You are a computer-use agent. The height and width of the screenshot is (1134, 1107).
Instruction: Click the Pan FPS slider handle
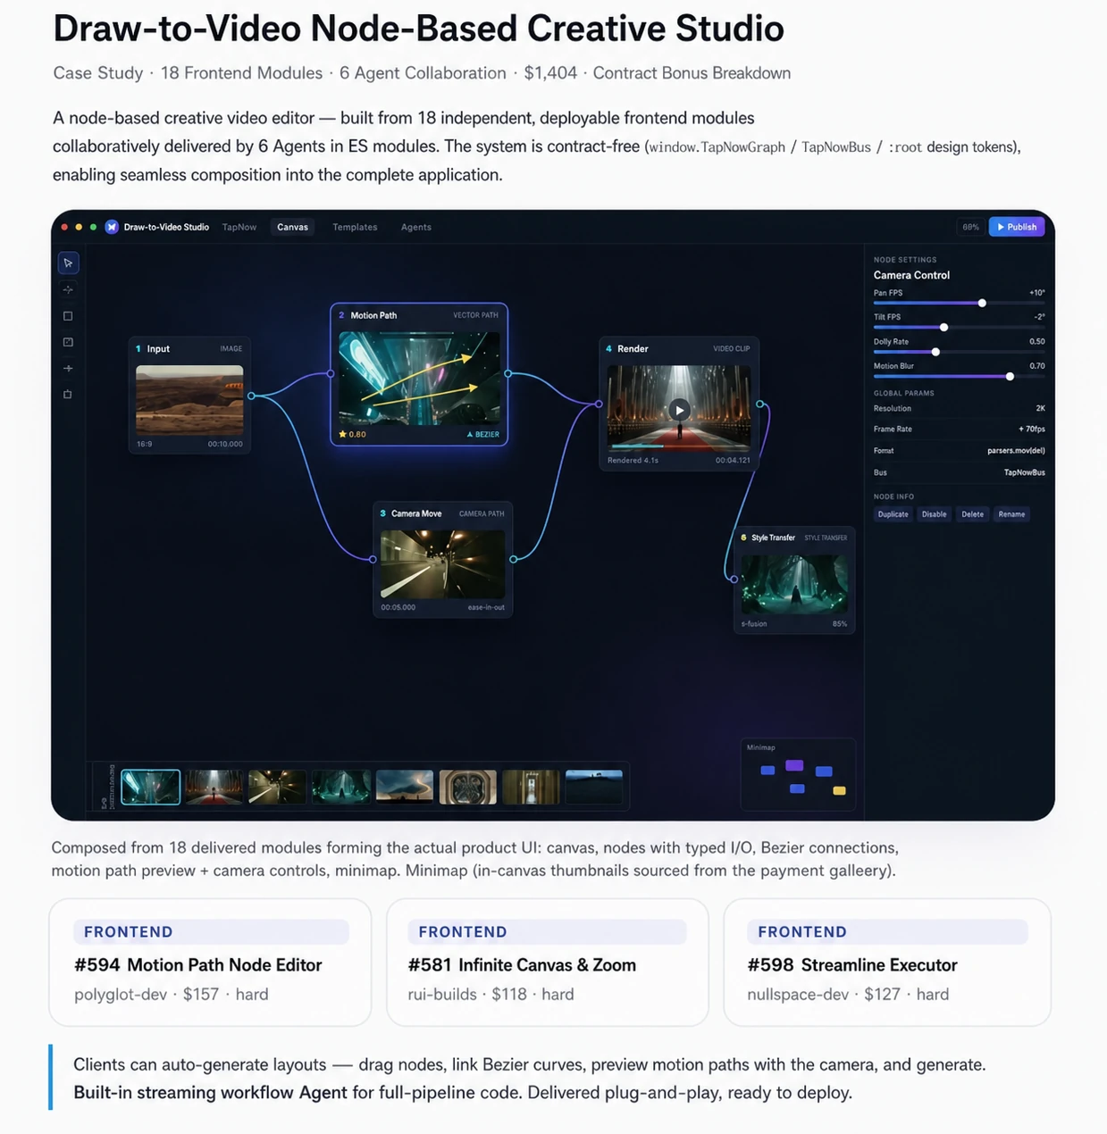tap(982, 304)
